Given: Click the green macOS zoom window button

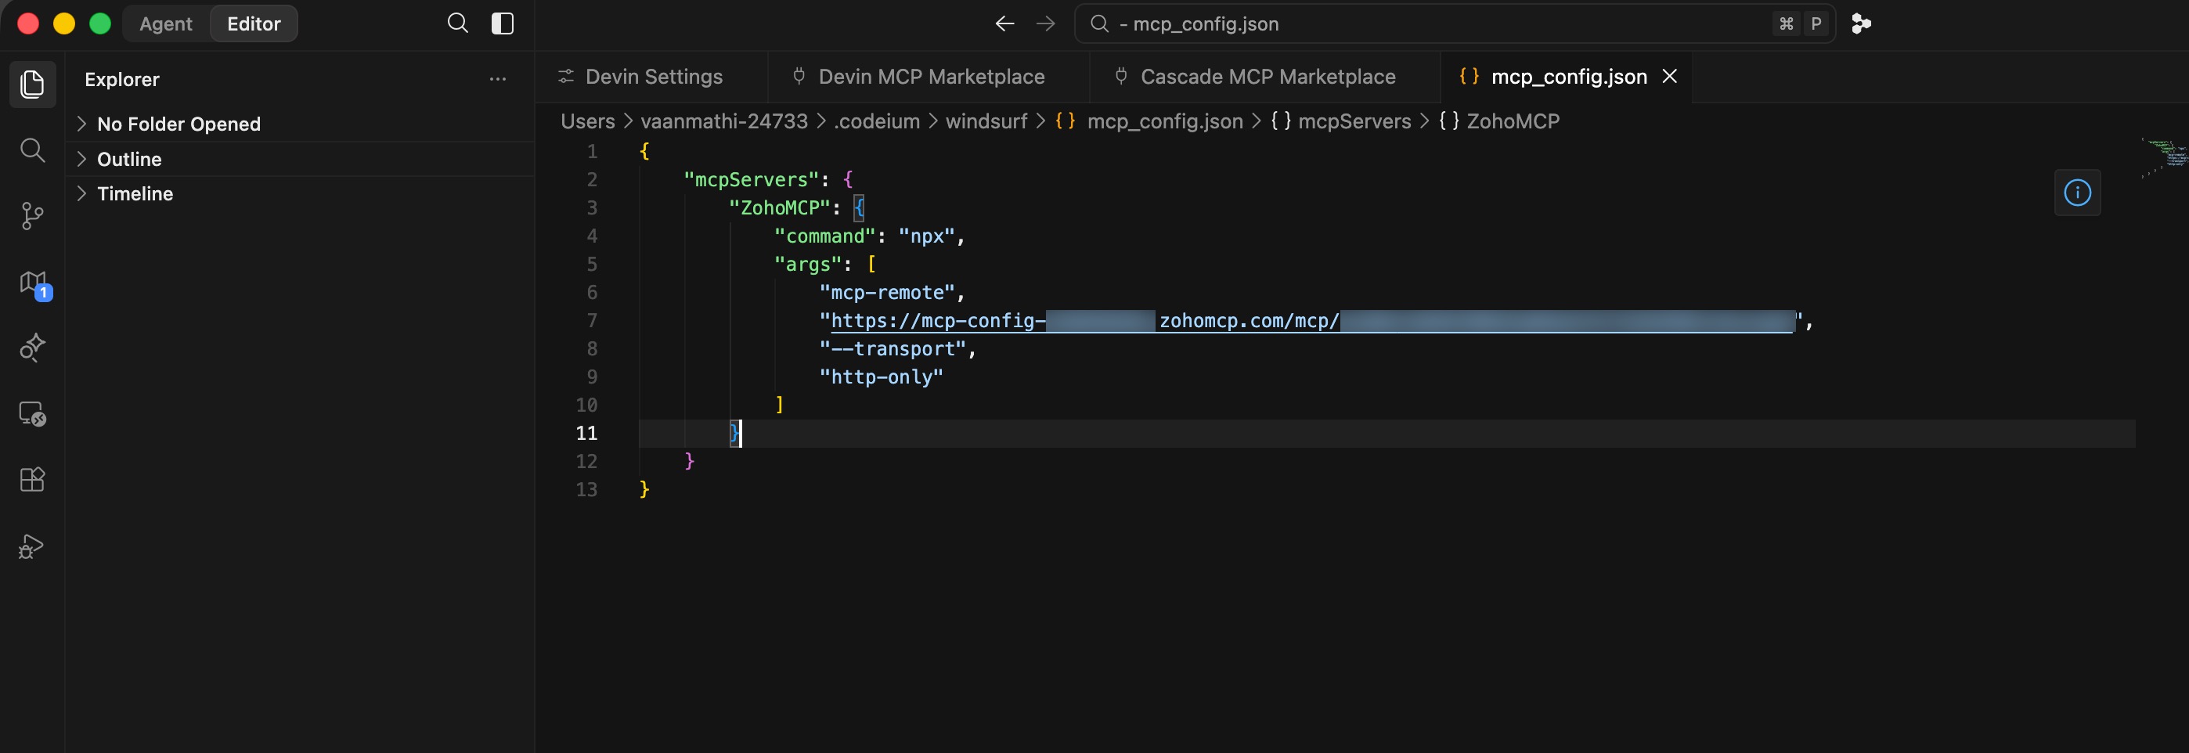Looking at the screenshot, I should point(100,23).
